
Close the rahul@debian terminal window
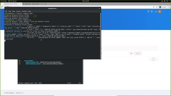click(x=99, y=8)
